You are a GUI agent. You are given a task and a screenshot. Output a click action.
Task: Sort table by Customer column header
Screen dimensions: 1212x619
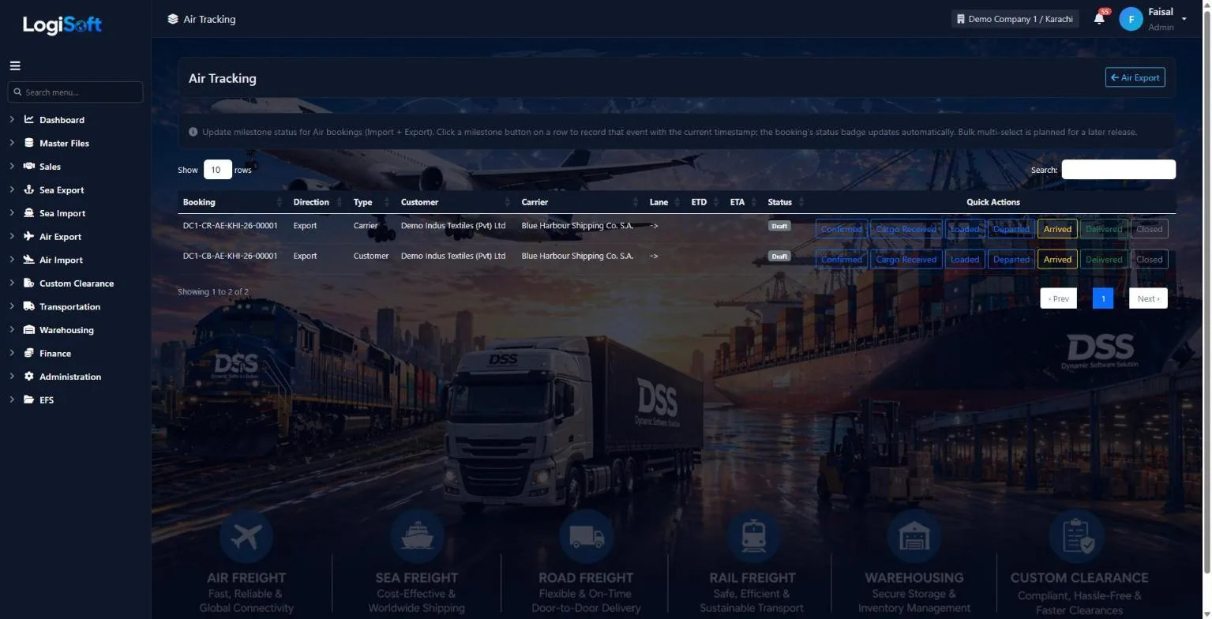[x=455, y=202]
